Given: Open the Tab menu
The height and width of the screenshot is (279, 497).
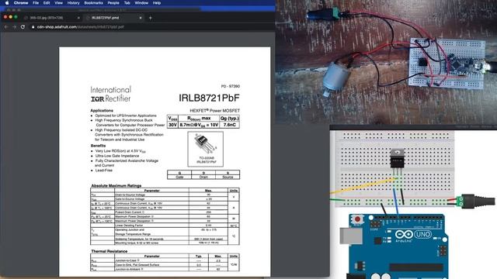Looking at the screenshot, I should (127, 3).
